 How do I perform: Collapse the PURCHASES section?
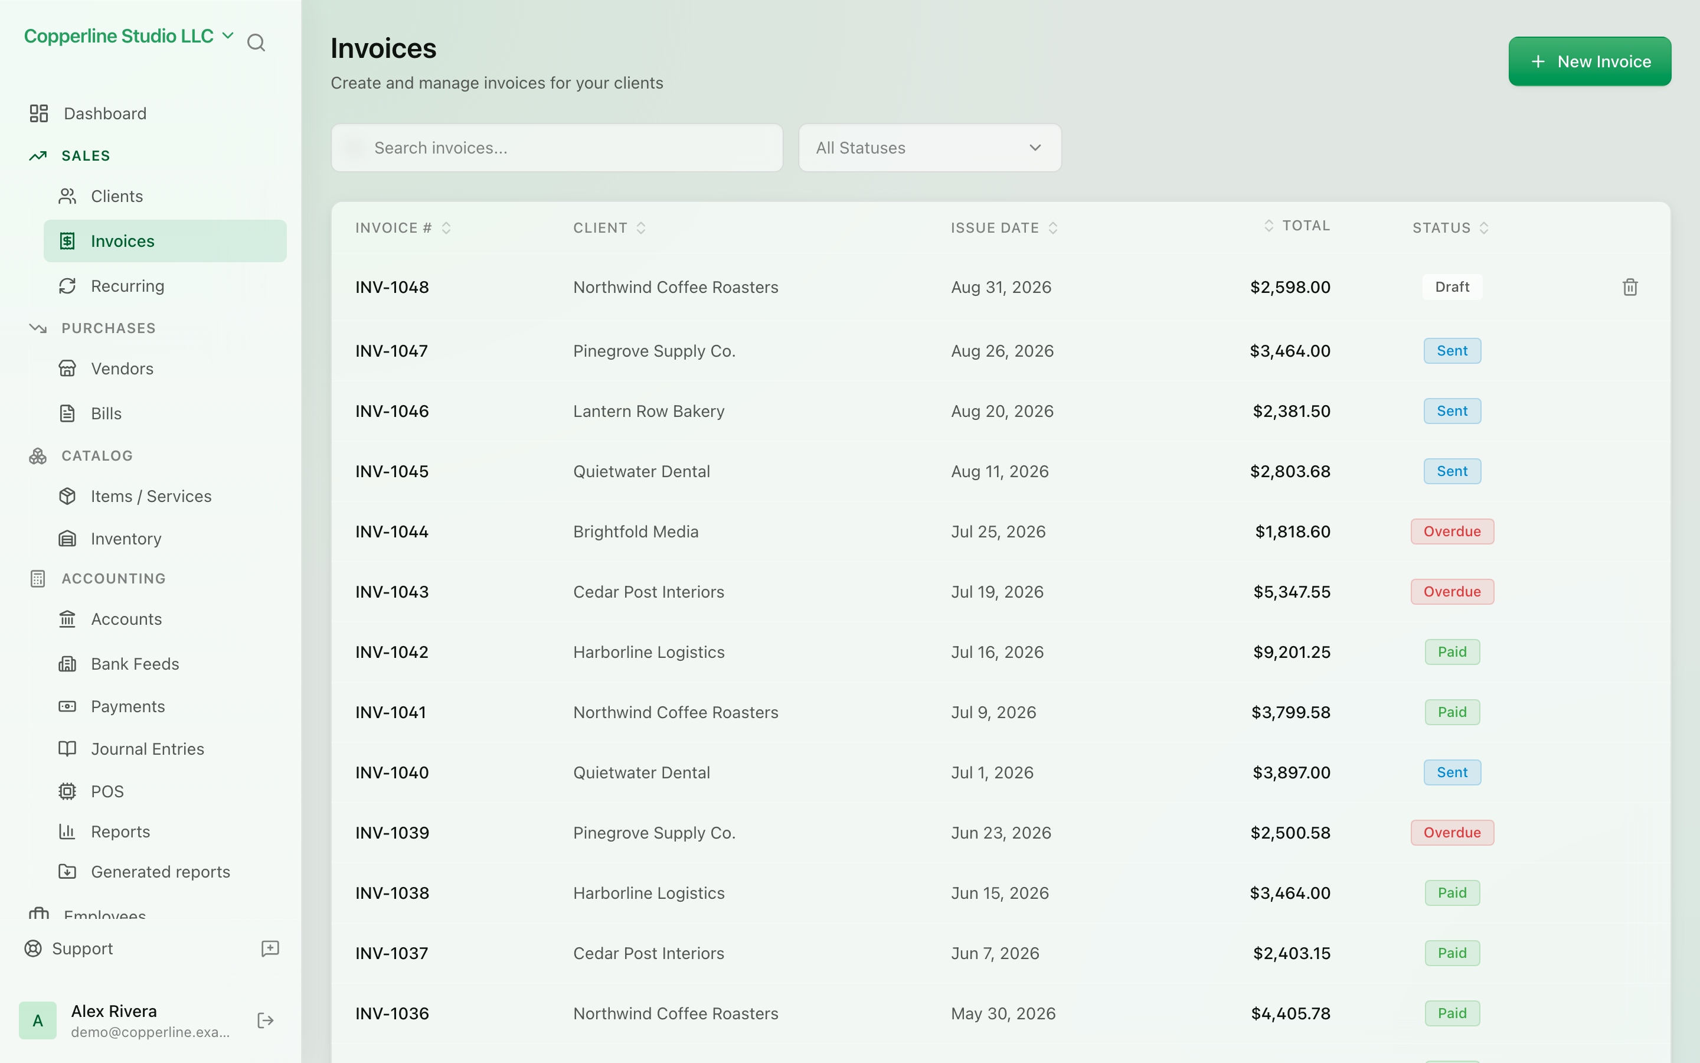tap(108, 328)
